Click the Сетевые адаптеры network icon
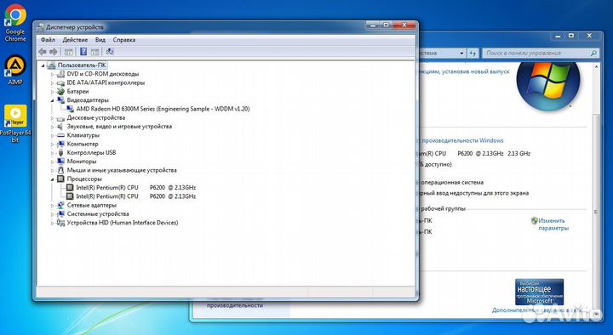Viewport: 613px width, 335px height. (60, 205)
